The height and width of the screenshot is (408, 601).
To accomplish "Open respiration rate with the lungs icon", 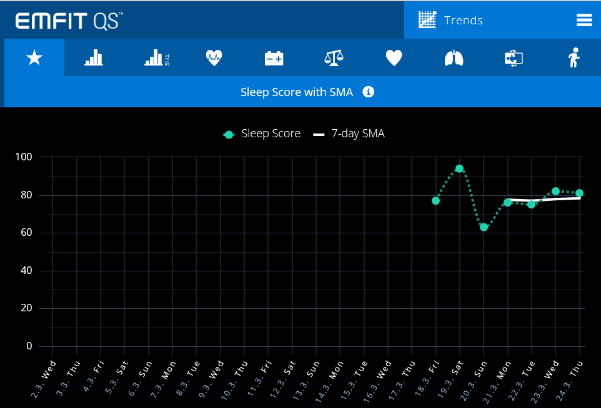I will (454, 57).
